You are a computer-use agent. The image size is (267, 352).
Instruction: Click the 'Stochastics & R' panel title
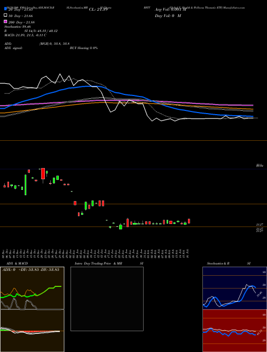coord(218,263)
